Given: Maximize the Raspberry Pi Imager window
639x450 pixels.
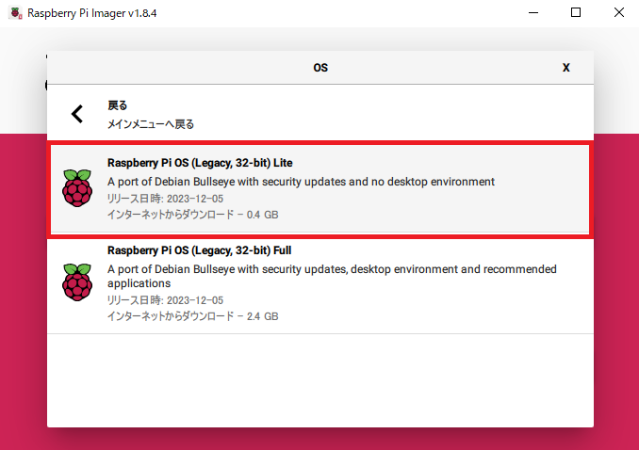Looking at the screenshot, I should pos(576,13).
